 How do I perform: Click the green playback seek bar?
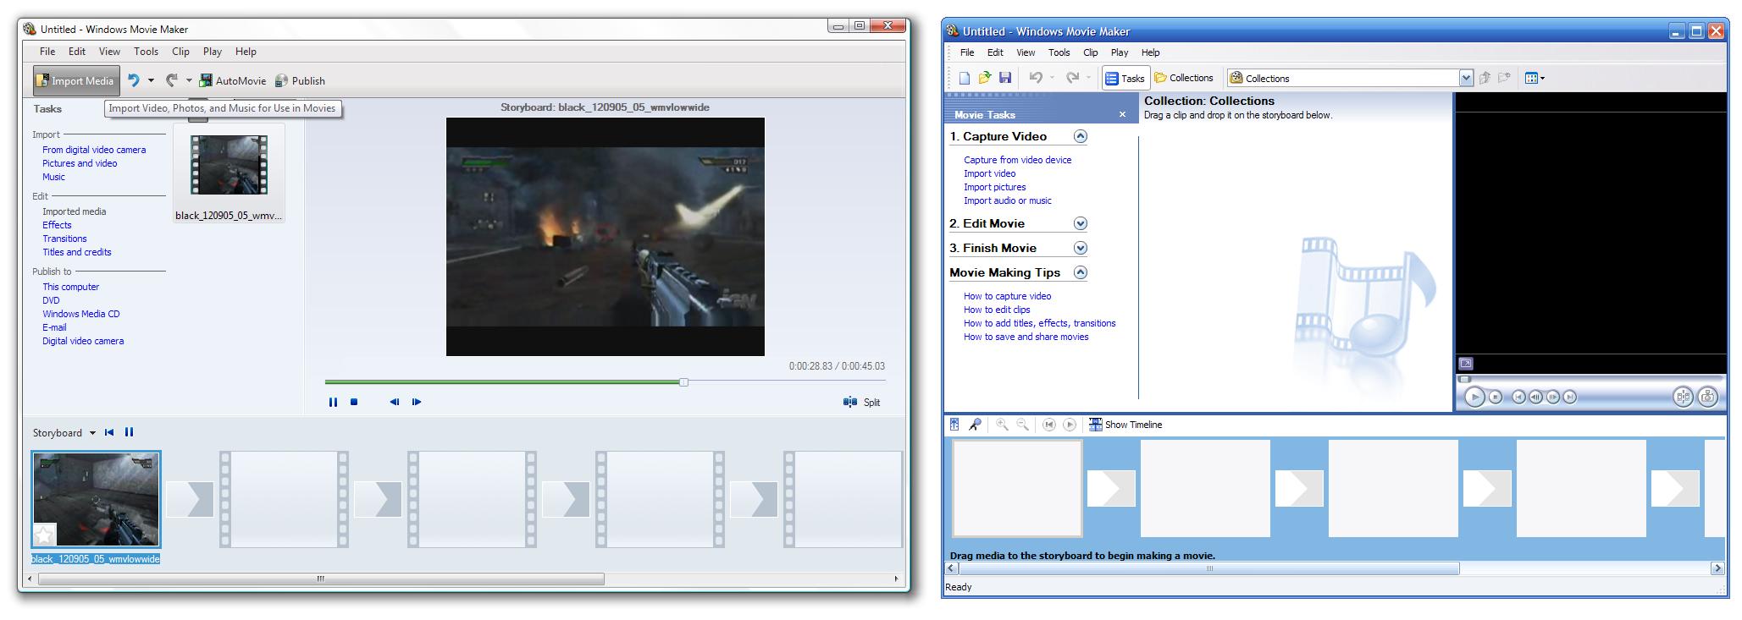pyautogui.click(x=504, y=382)
